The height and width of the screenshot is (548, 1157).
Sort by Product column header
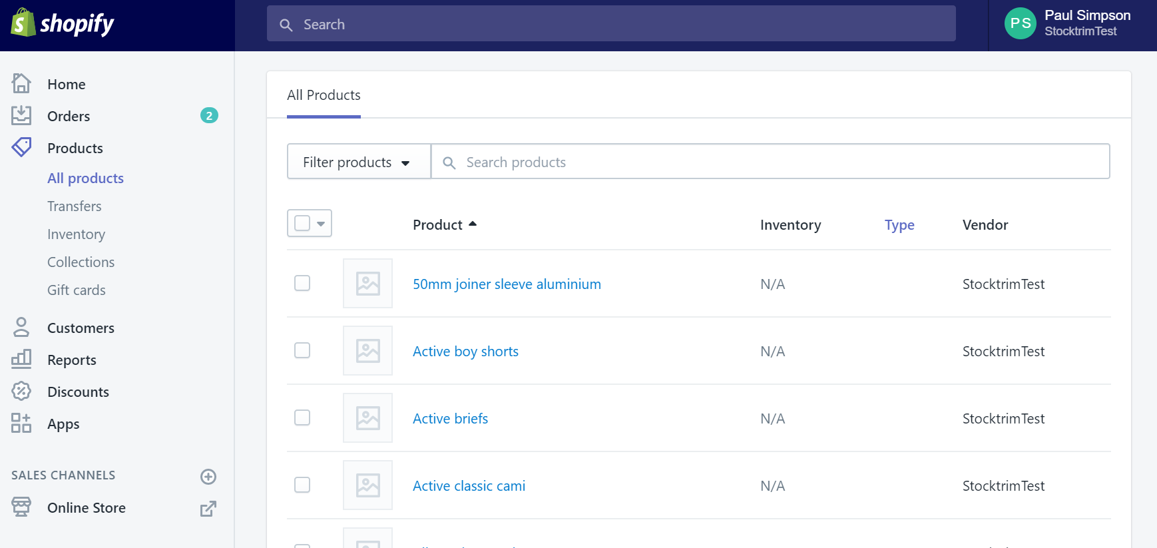(437, 225)
